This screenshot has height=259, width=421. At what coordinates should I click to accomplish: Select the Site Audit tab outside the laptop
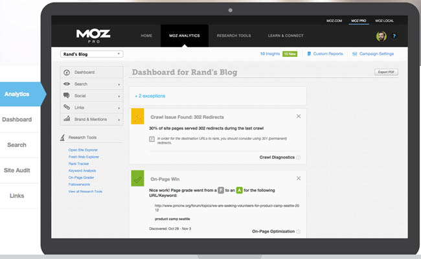point(17,170)
